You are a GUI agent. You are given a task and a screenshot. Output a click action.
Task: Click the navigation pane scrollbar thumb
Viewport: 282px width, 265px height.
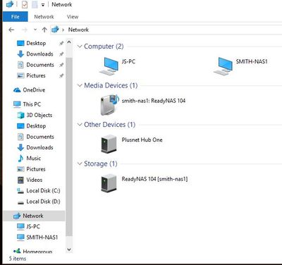[69, 147]
